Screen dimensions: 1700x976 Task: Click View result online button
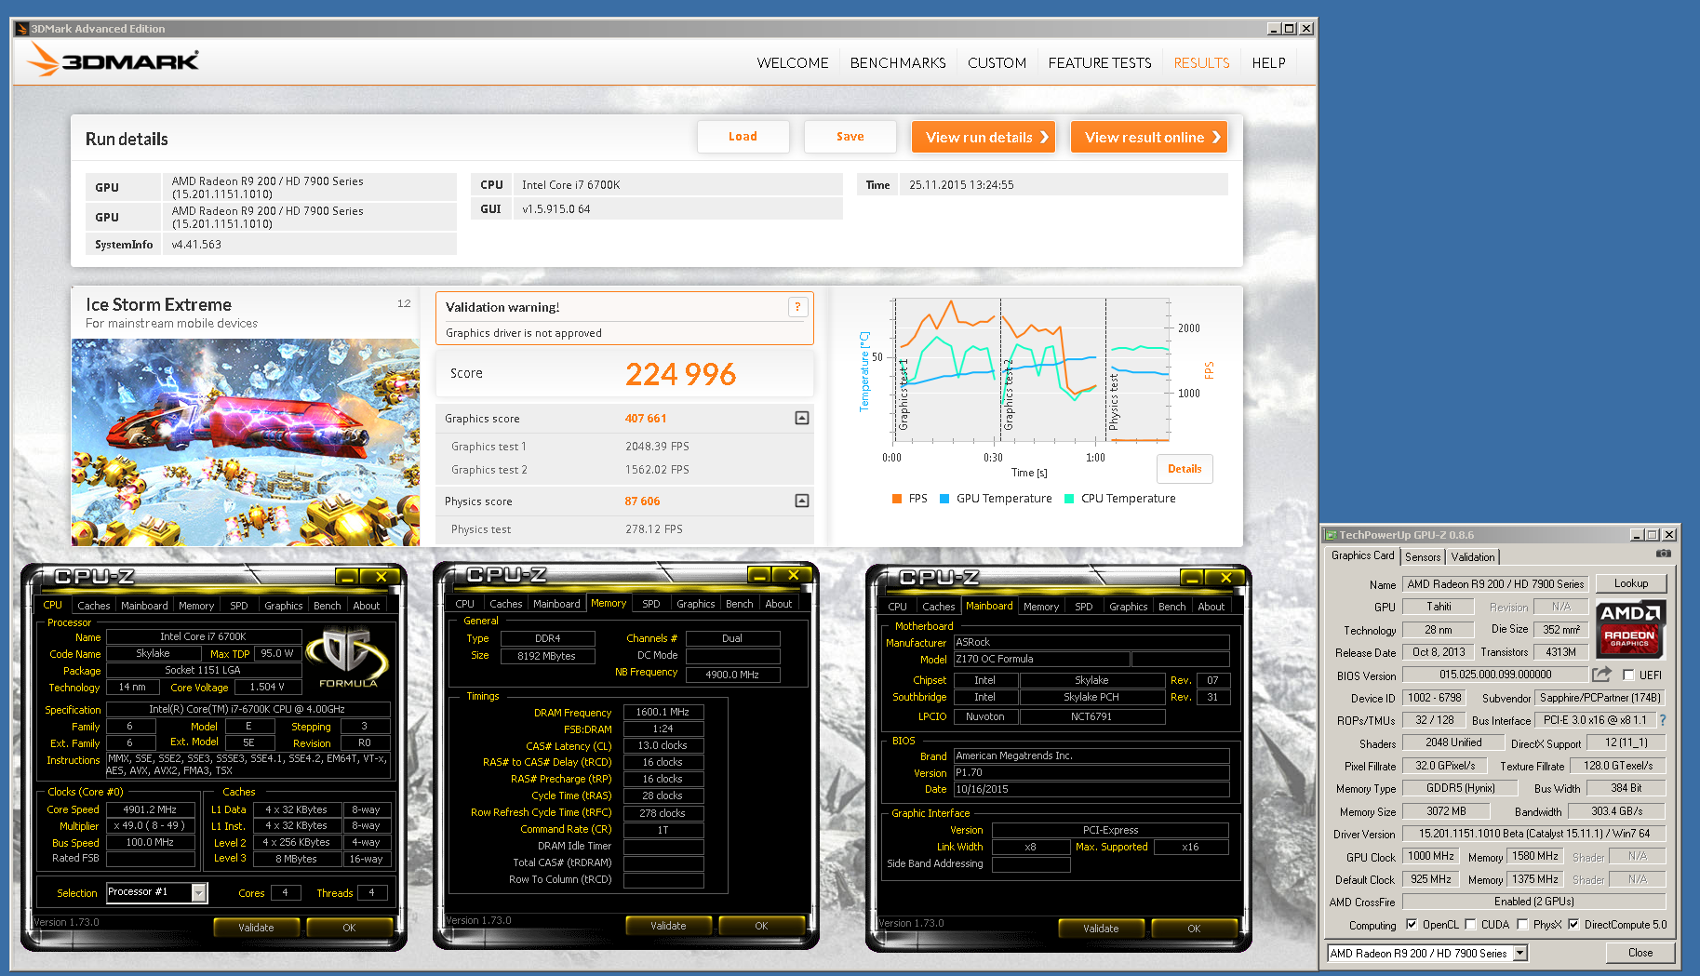pos(1148,138)
